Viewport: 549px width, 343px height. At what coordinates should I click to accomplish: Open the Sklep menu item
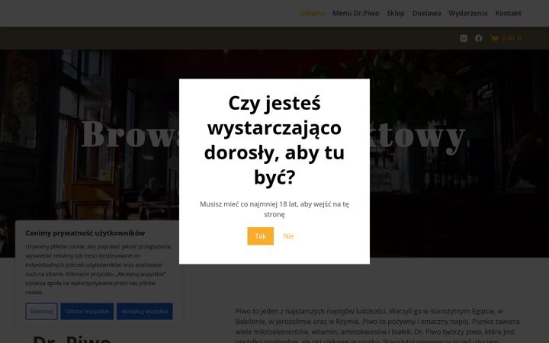point(396,13)
